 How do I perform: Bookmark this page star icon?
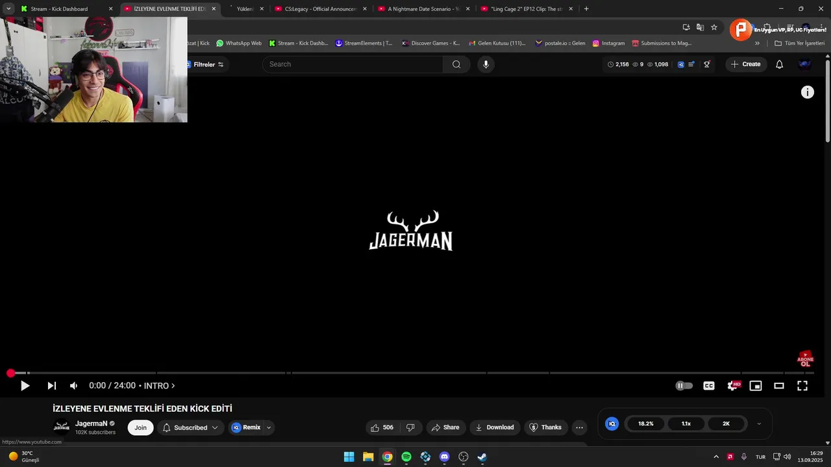coord(714,27)
